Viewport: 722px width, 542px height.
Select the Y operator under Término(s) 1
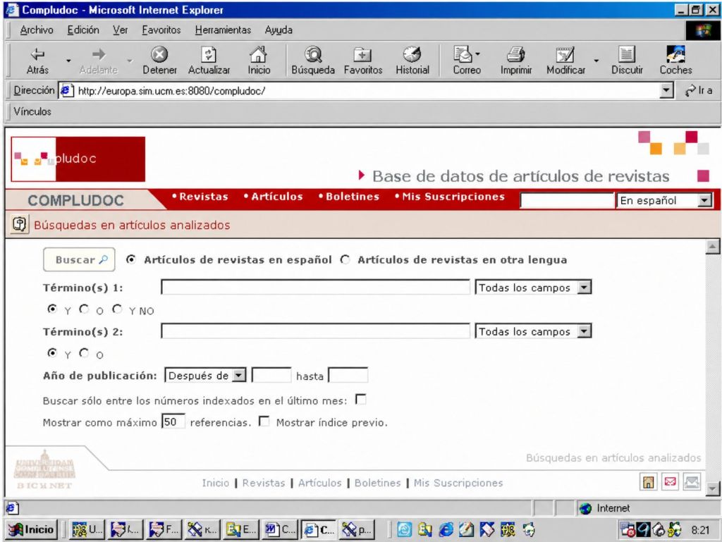52,309
